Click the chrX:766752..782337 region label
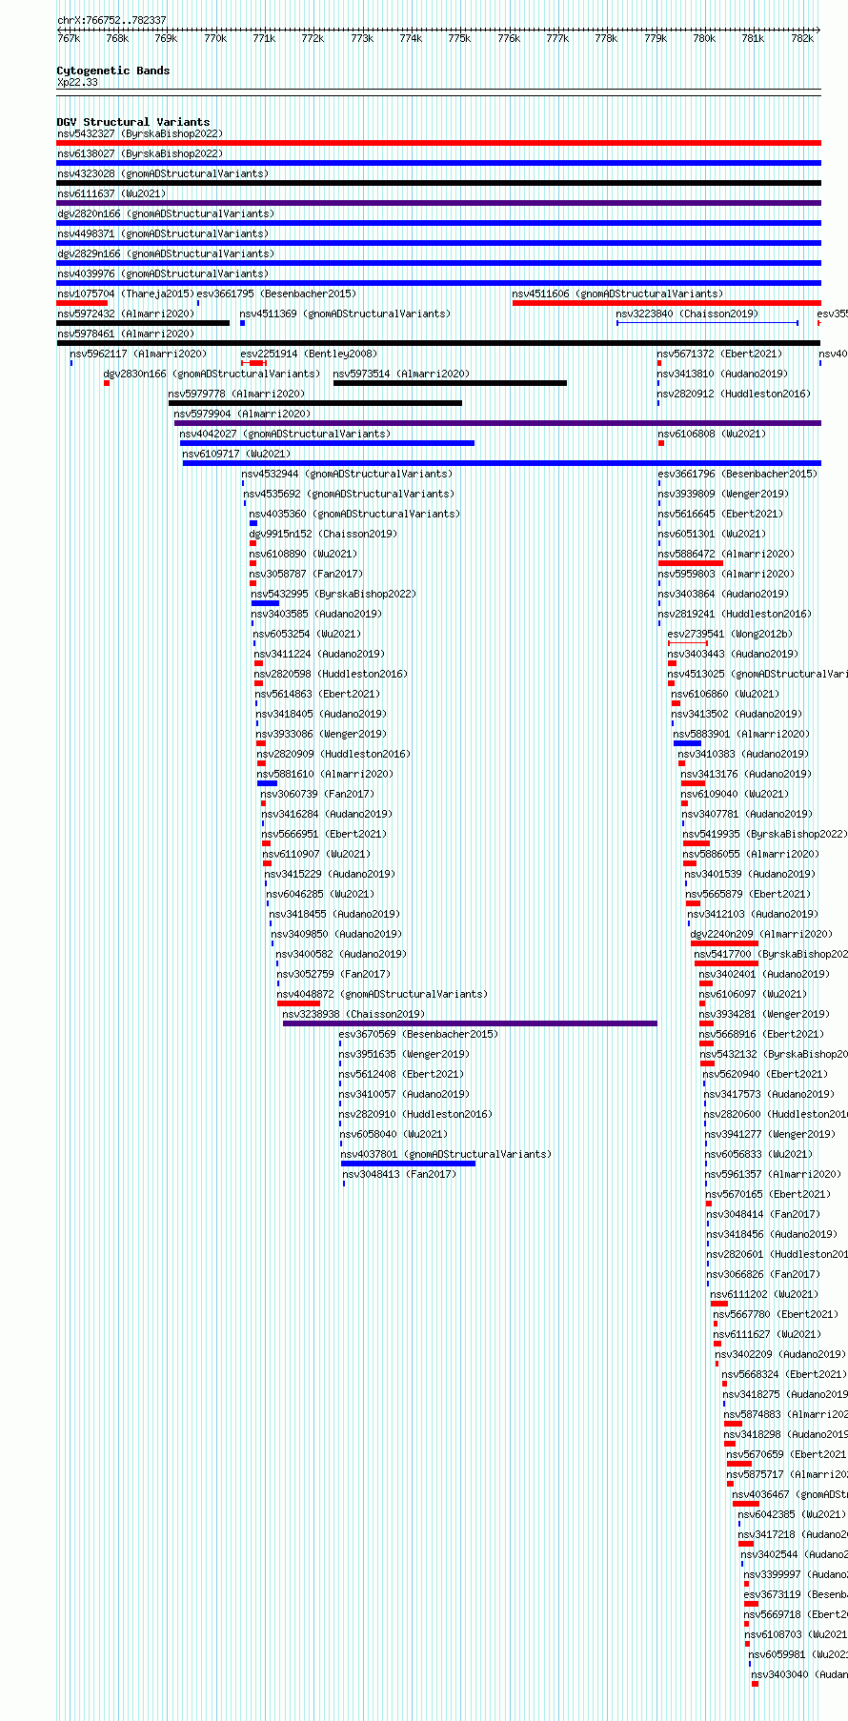The height and width of the screenshot is (1721, 848). click(x=111, y=20)
